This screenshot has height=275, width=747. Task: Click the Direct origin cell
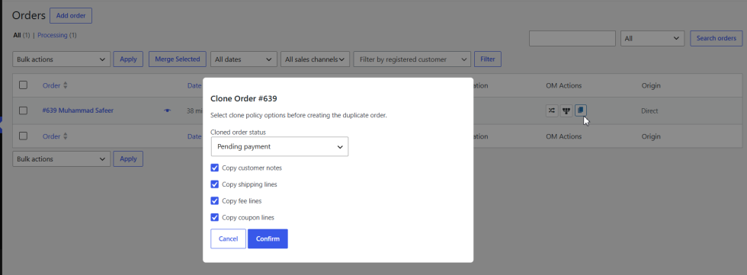tap(649, 111)
